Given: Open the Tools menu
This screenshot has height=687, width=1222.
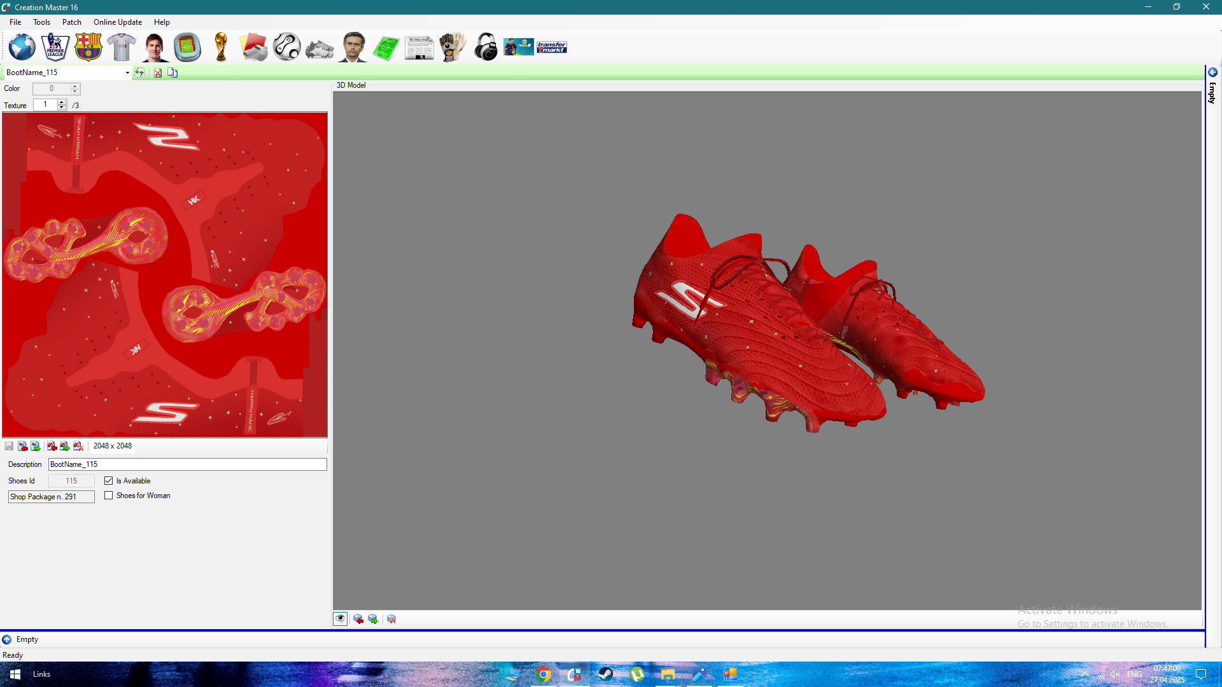Looking at the screenshot, I should click(x=41, y=22).
